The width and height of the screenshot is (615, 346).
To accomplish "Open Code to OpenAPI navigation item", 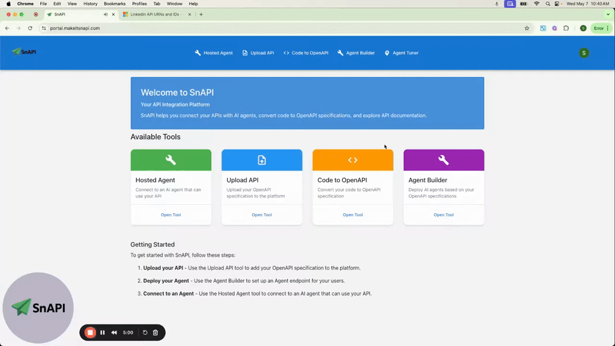I will pyautogui.click(x=306, y=53).
